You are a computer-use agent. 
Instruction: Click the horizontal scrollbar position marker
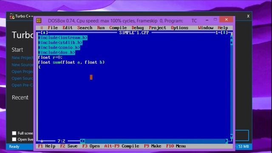[x=84, y=141]
